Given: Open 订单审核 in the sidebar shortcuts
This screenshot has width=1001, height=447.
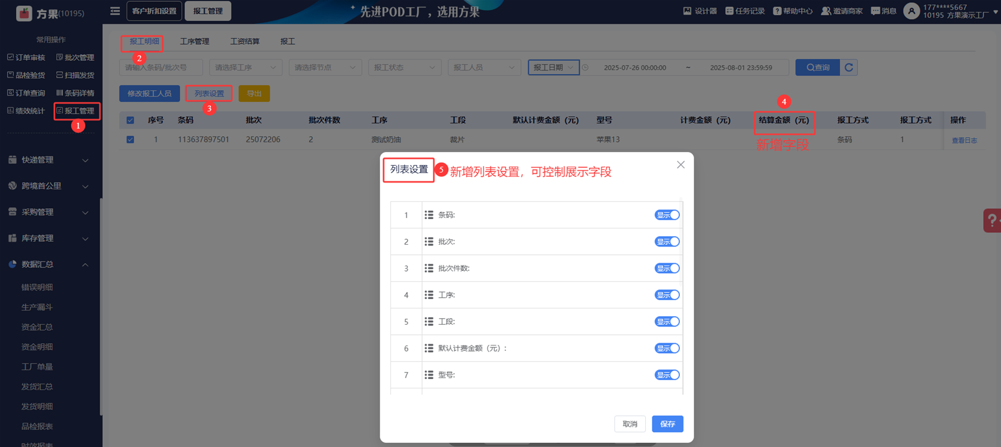Looking at the screenshot, I should 26,57.
